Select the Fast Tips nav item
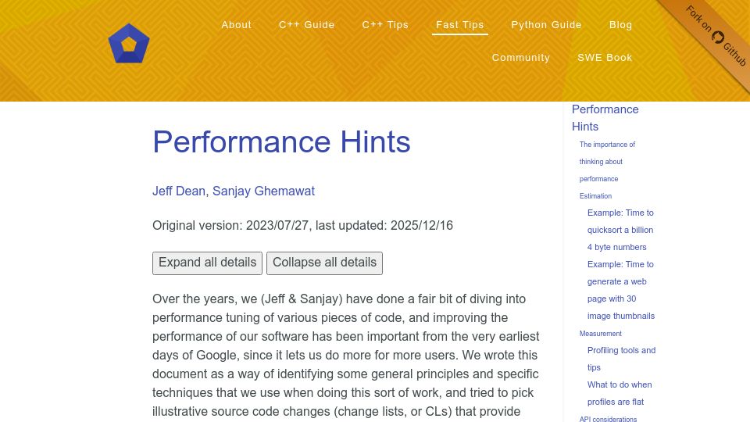 459,25
